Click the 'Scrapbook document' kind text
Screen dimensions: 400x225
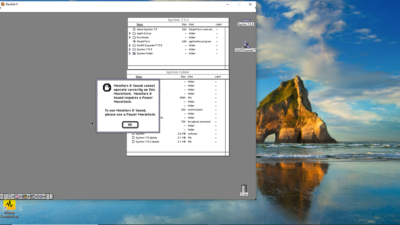[199, 122]
